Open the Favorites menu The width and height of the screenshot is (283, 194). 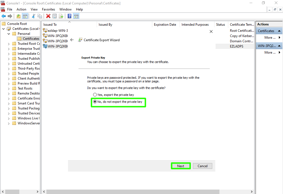pos(48,9)
